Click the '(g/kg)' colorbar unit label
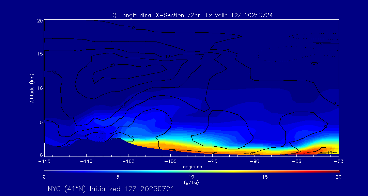 click(191, 182)
